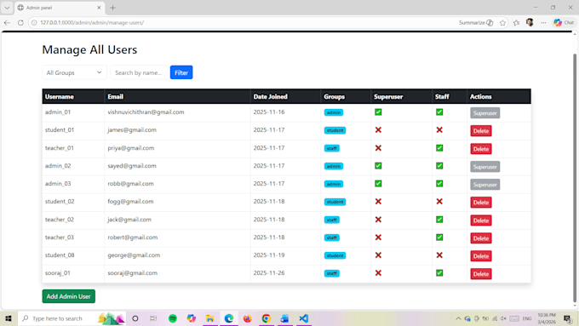Select the date 2025-11-26

pyautogui.click(x=269, y=273)
